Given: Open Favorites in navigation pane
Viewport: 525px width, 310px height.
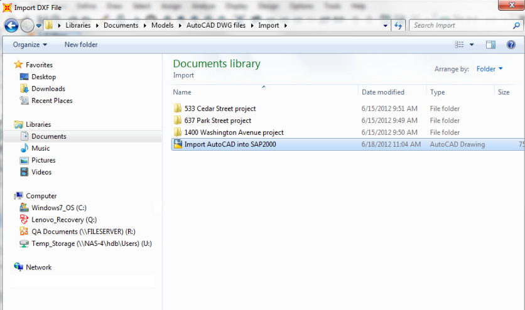Looking at the screenshot, I should pyautogui.click(x=39, y=65).
